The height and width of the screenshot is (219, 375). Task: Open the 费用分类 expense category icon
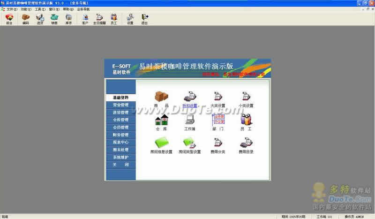pyautogui.click(x=218, y=143)
